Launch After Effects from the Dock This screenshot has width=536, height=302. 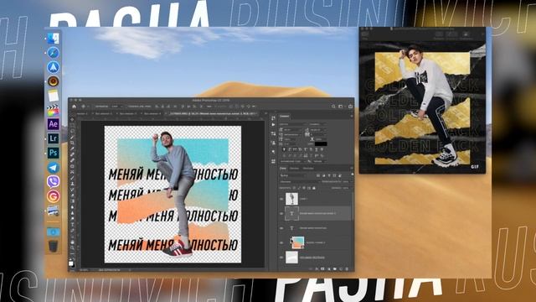click(x=53, y=124)
